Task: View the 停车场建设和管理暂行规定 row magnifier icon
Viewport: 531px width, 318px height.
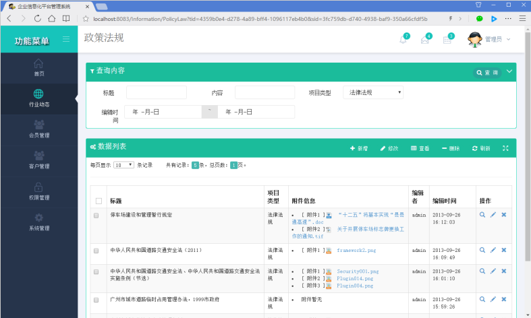Action: 482,214
